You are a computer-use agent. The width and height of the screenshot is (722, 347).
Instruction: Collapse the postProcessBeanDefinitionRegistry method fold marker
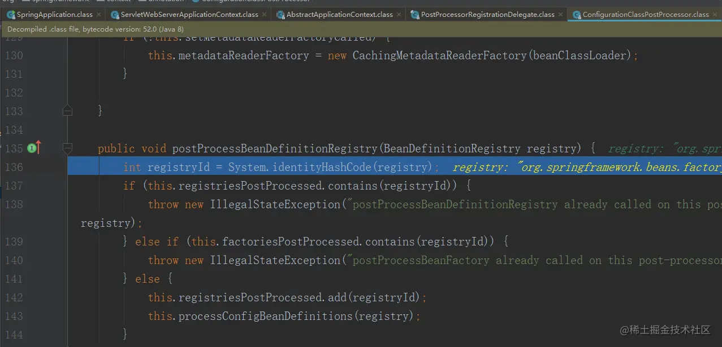click(67, 148)
